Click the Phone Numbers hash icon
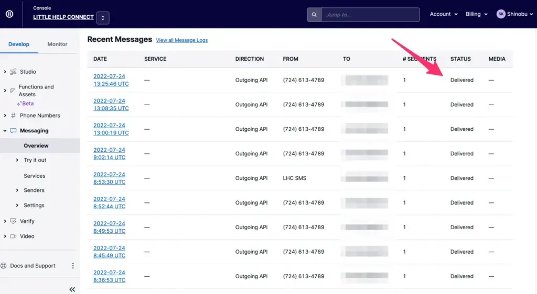 [x=13, y=116]
